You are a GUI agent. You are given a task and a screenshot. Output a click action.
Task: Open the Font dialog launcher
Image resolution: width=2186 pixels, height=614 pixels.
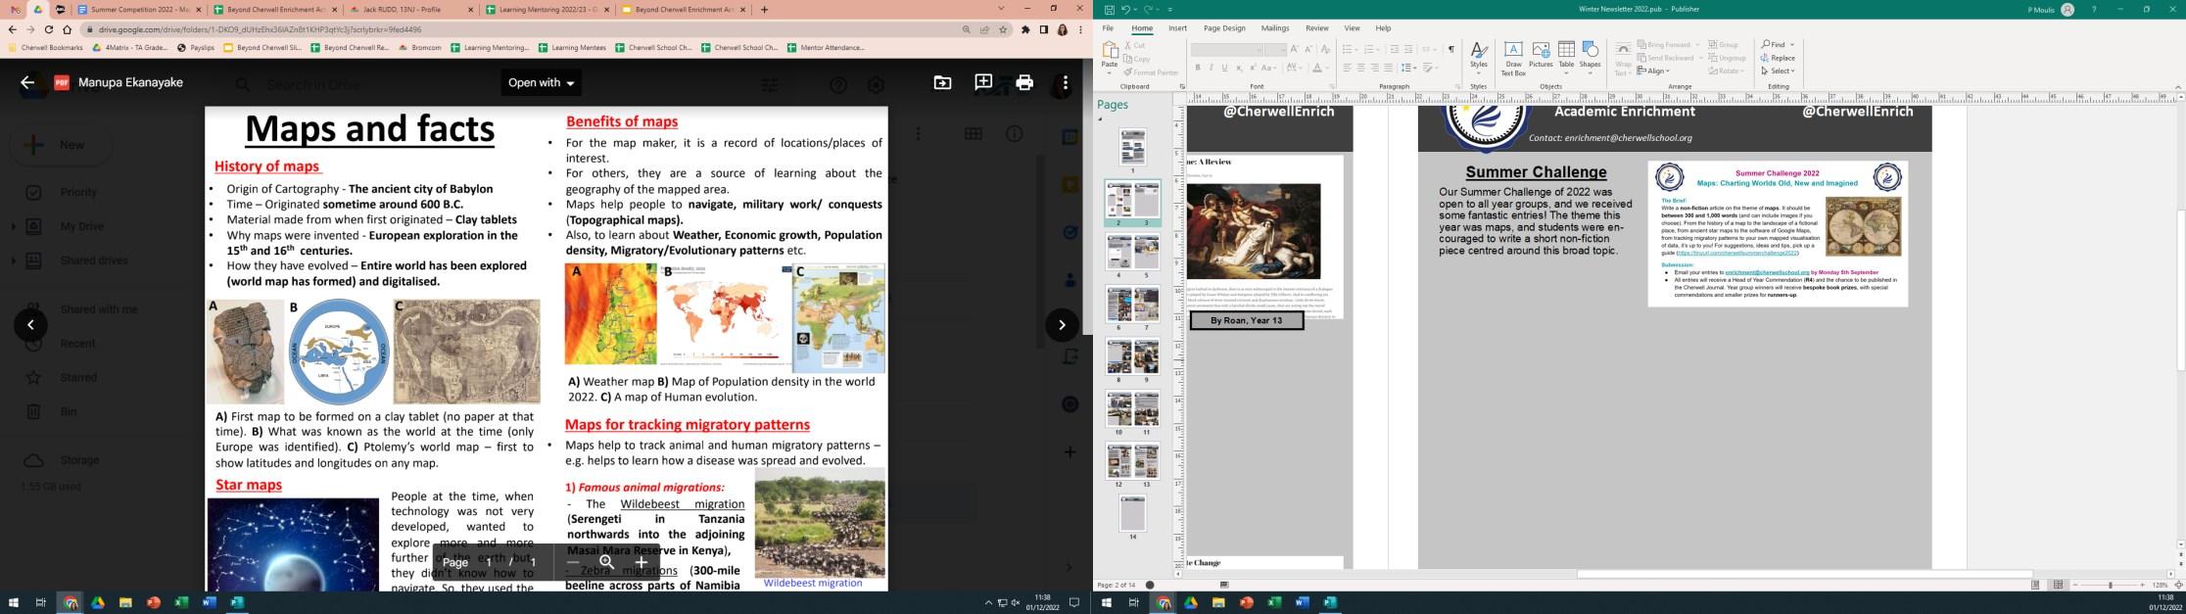tap(1332, 86)
